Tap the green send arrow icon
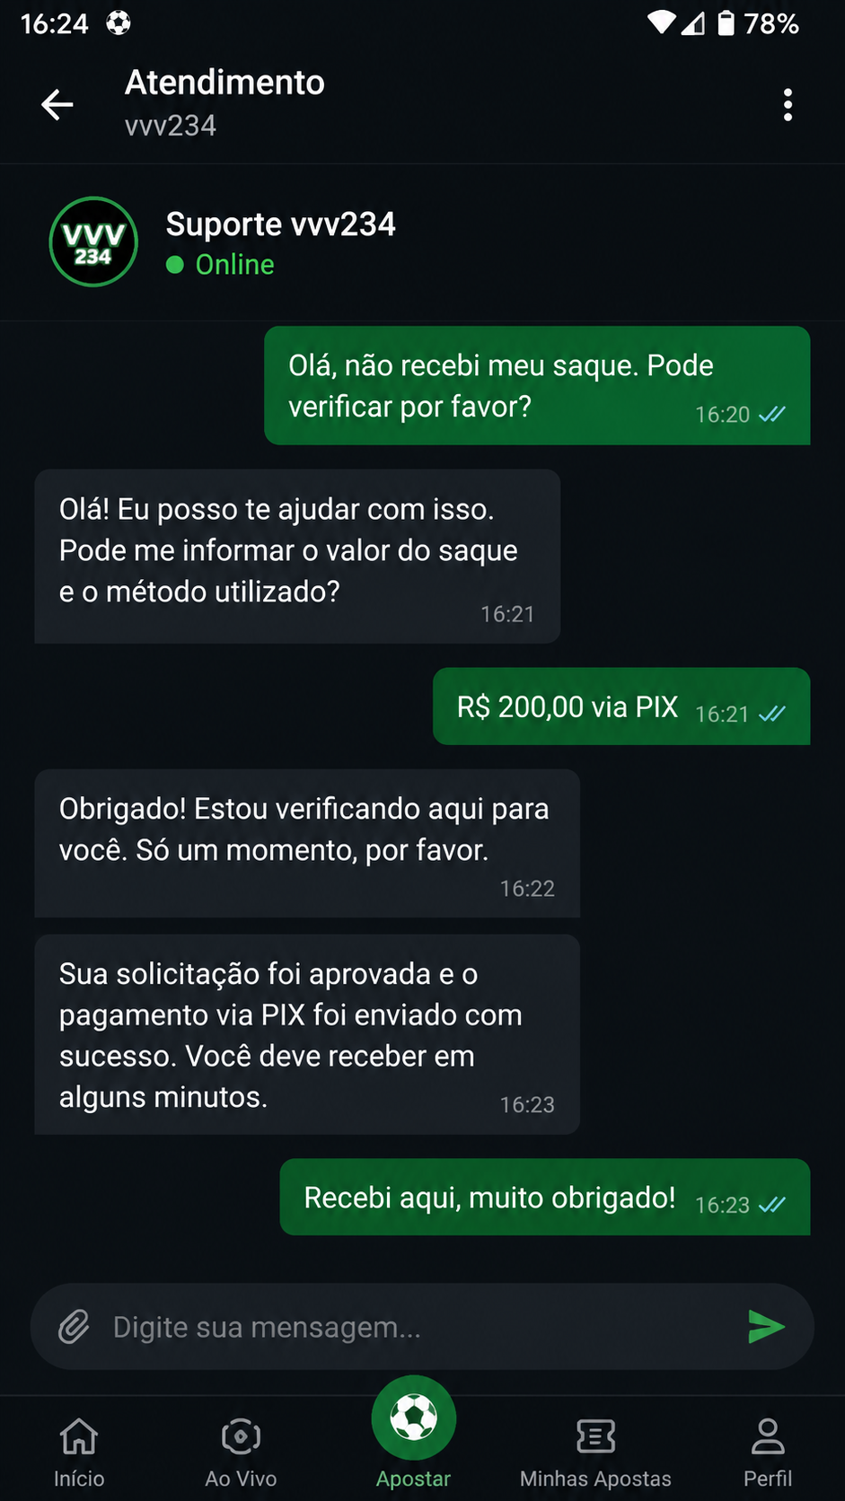The width and height of the screenshot is (845, 1501). pyautogui.click(x=766, y=1327)
